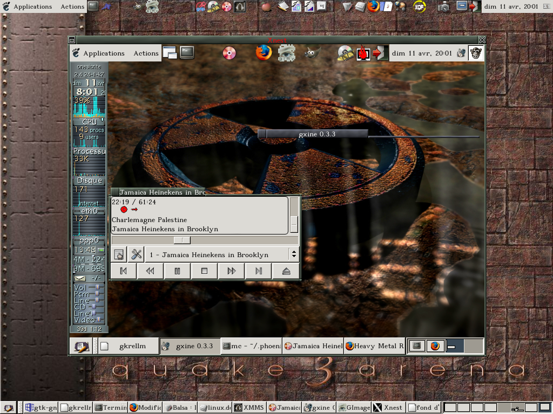553x414 pixels.
Task: Click the rewind button in gxine
Action: coord(150,271)
